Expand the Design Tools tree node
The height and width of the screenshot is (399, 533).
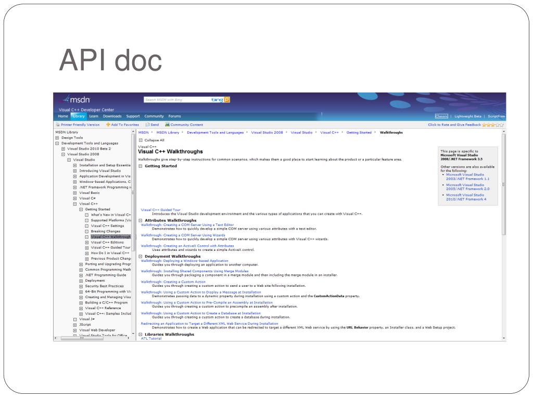point(57,138)
